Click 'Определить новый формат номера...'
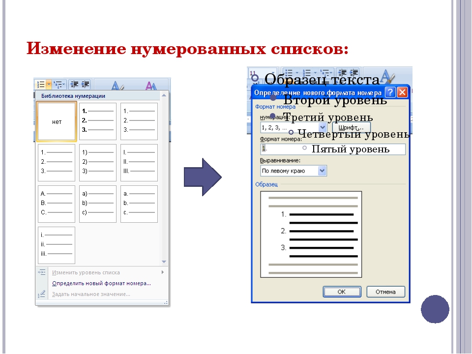 click(101, 283)
